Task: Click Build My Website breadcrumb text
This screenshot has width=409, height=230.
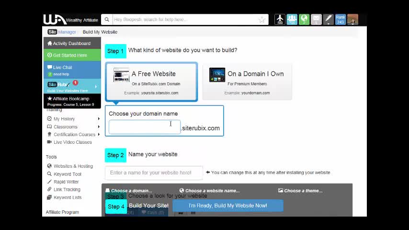Action: pos(100,32)
